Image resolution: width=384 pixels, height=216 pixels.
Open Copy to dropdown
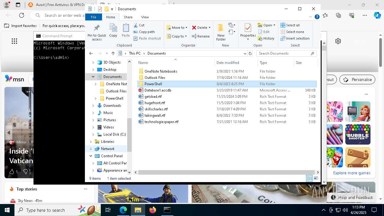click(x=177, y=36)
